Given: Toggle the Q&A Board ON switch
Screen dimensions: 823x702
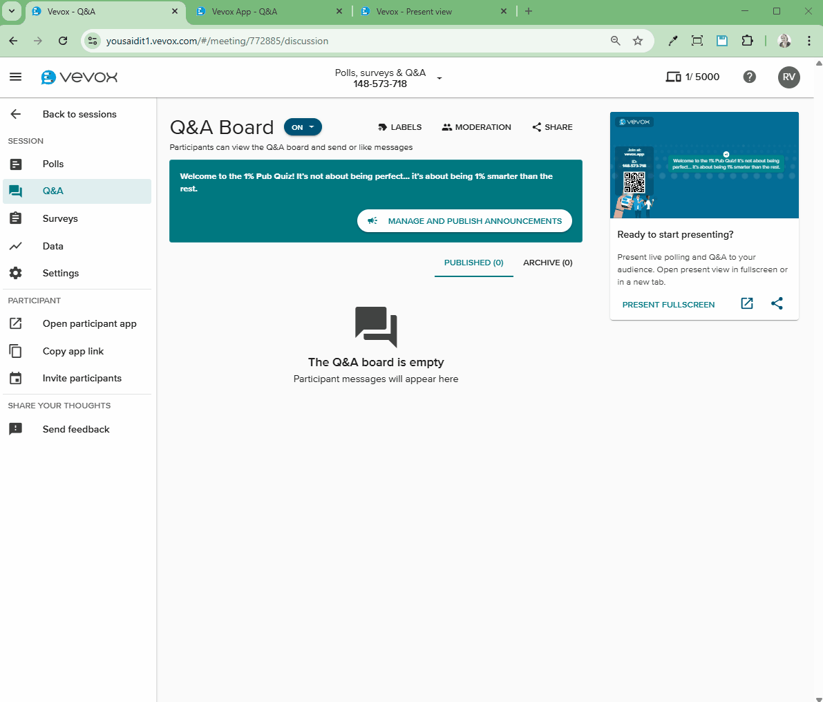Looking at the screenshot, I should pos(303,127).
